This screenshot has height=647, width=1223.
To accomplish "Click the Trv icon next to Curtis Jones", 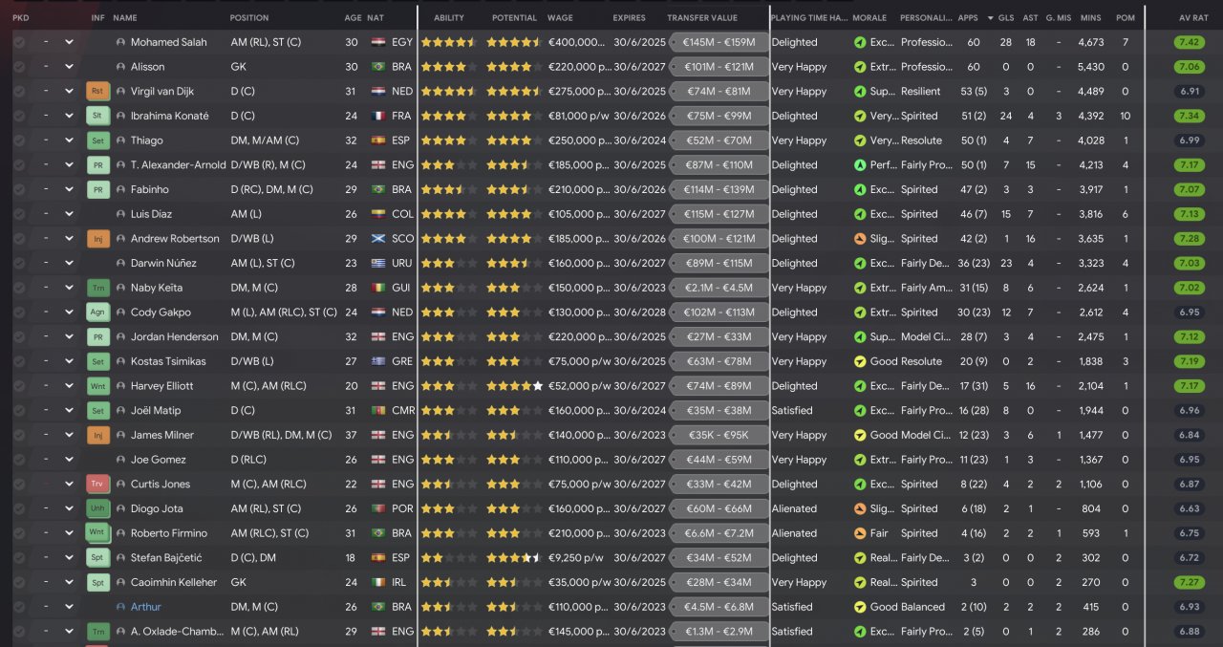I will click(97, 485).
